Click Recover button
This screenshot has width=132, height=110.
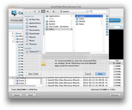(115, 95)
